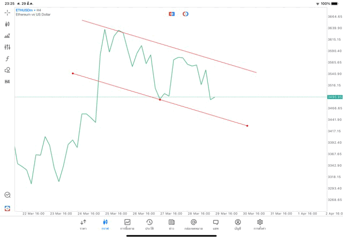Open the การตั้งค่า (Settings) tab
Image resolution: width=343 pixels, height=239 pixels.
click(x=260, y=225)
